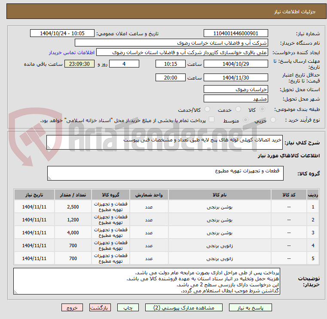Click unit عدد in row 3

tap(149, 233)
